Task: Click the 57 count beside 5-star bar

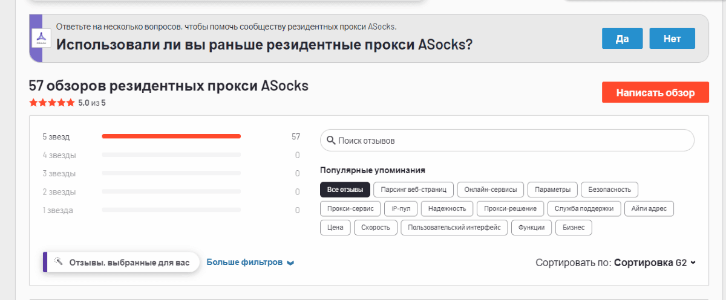Action: 296,137
